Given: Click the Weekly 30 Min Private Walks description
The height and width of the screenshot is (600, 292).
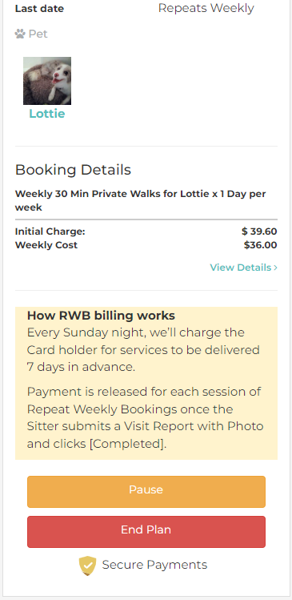Looking at the screenshot, I should 140,200.
